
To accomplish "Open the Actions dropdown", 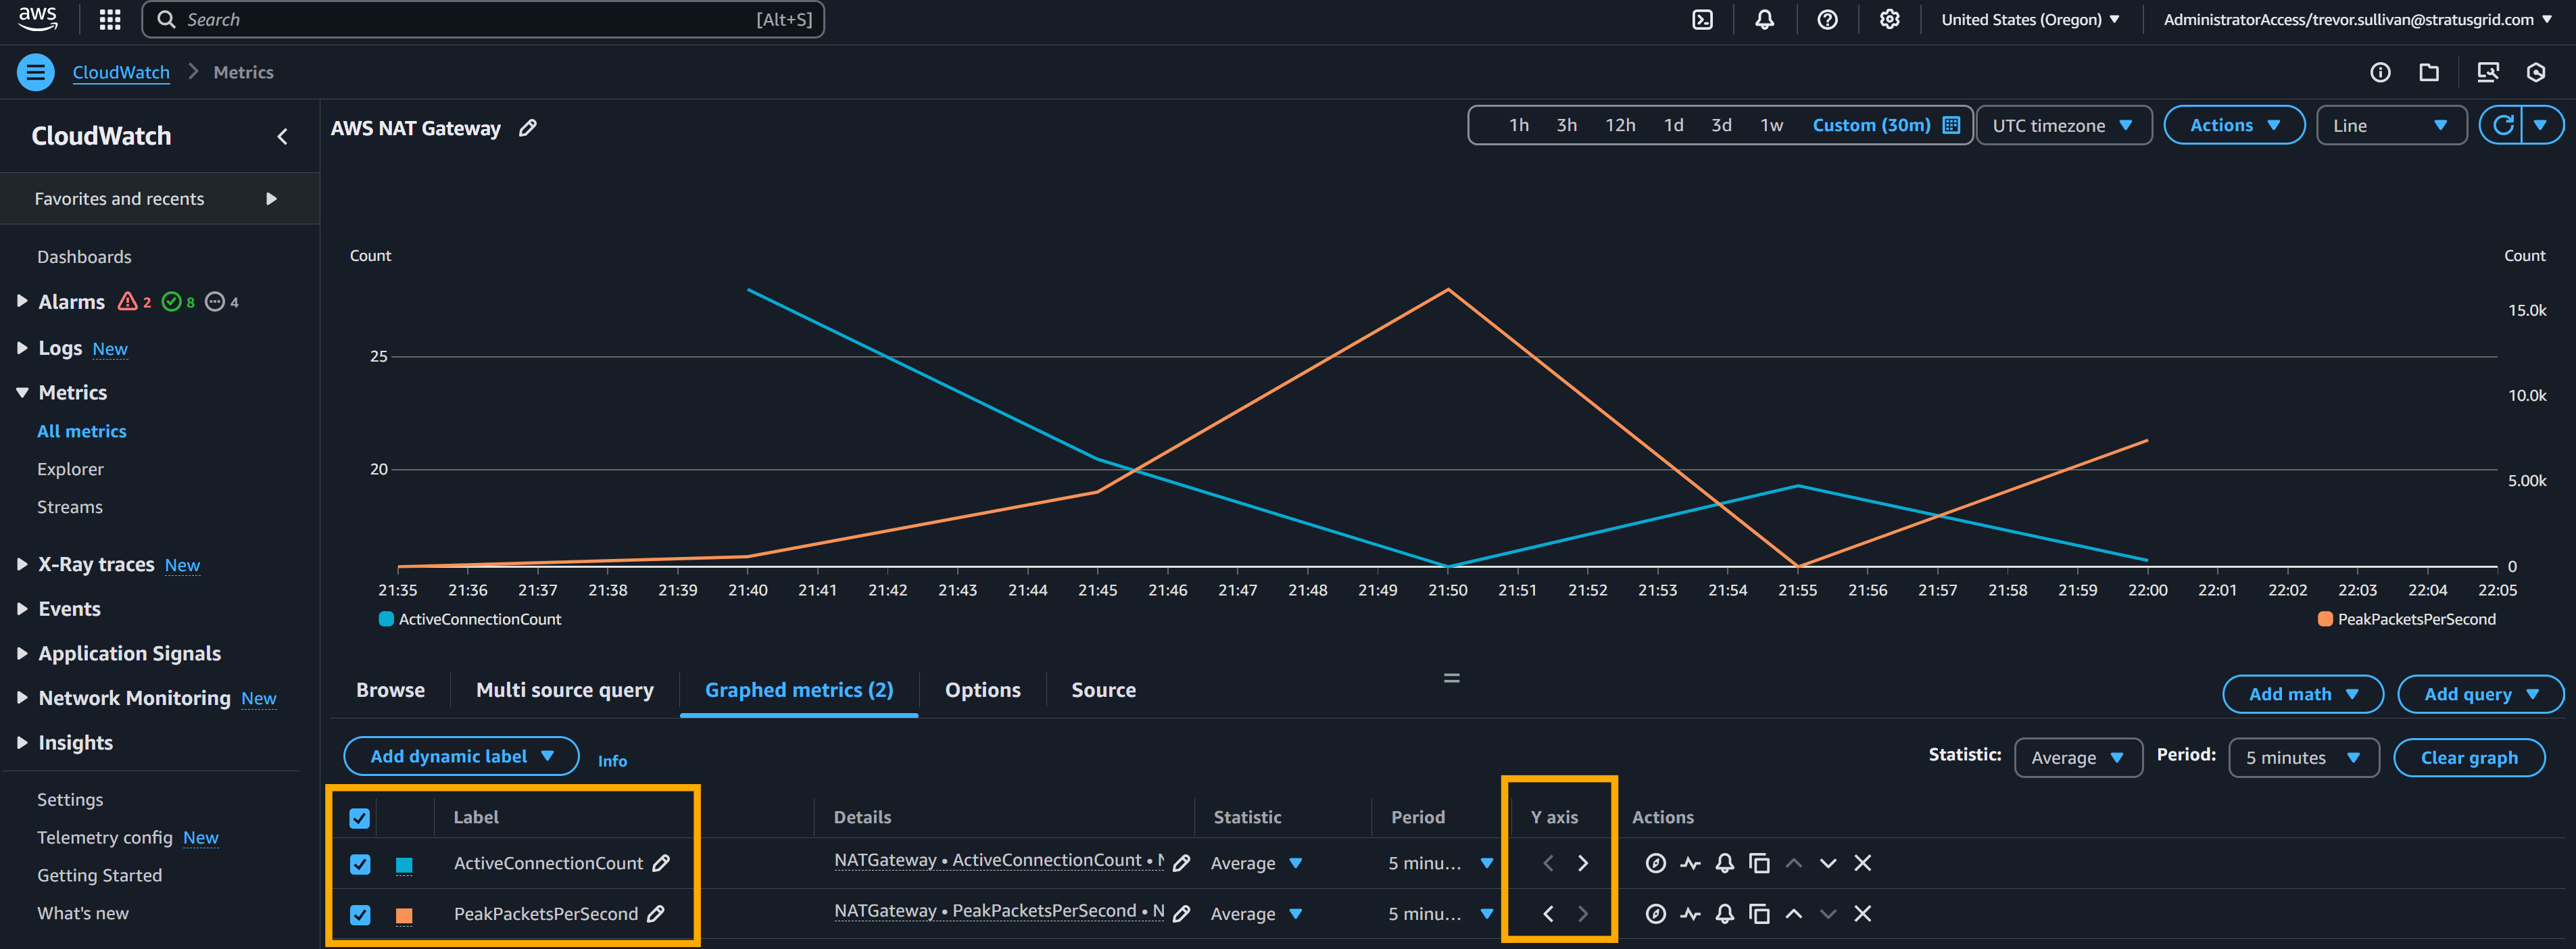I will pos(2234,125).
